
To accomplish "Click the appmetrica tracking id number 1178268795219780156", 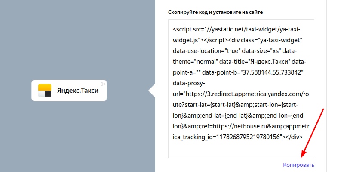I will click(249, 137).
